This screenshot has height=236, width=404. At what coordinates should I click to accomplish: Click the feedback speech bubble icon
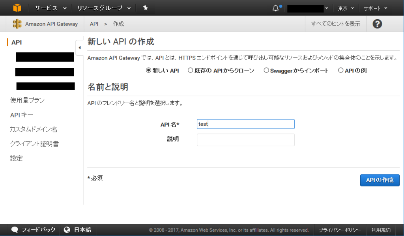(x=15, y=230)
